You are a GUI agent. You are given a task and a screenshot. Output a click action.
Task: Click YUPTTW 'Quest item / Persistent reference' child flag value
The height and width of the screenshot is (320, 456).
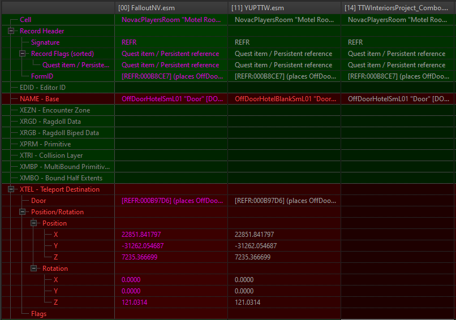(x=283, y=65)
